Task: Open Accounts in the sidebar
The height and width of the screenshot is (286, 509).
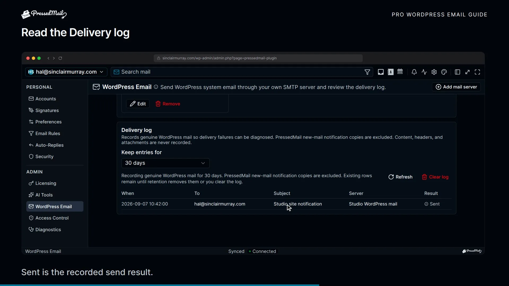Action: point(55,99)
